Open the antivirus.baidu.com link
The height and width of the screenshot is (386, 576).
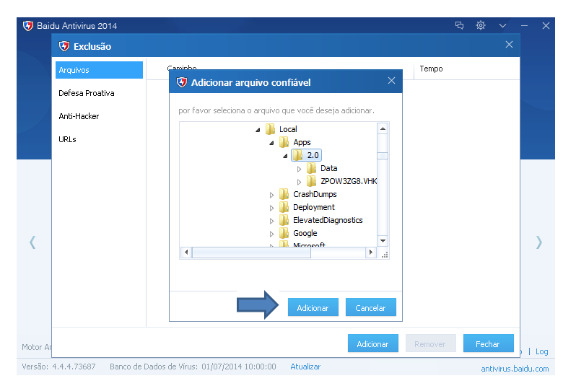pyautogui.click(x=515, y=369)
